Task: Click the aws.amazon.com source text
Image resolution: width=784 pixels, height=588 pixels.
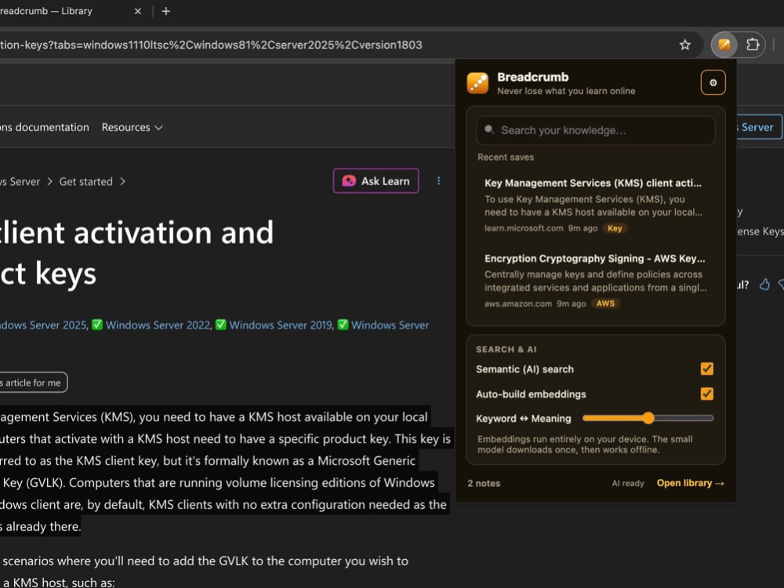Action: tap(518, 303)
